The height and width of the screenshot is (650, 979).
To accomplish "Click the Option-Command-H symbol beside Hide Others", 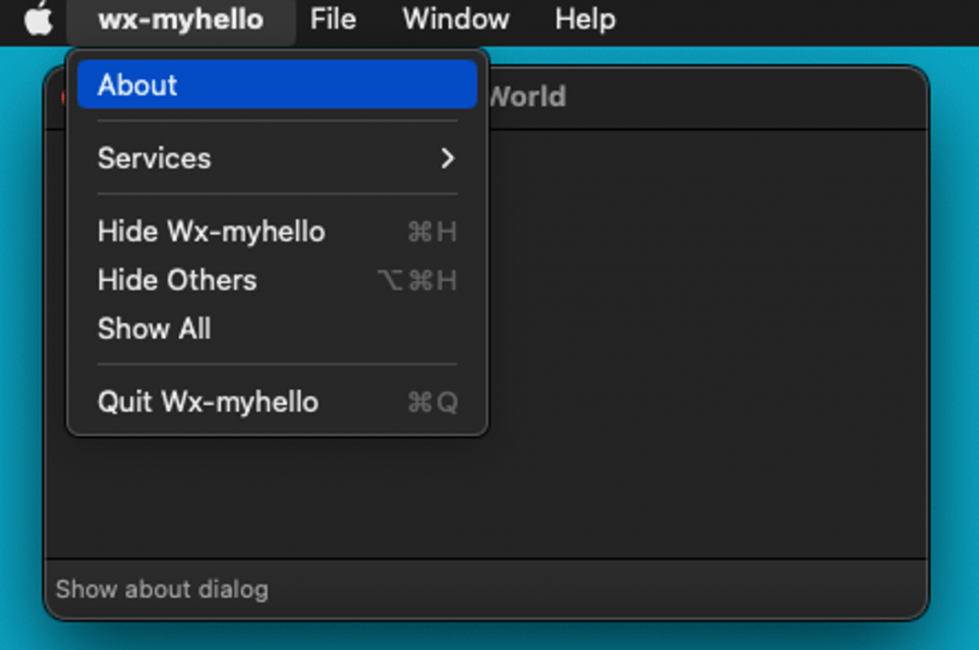I will click(x=417, y=280).
